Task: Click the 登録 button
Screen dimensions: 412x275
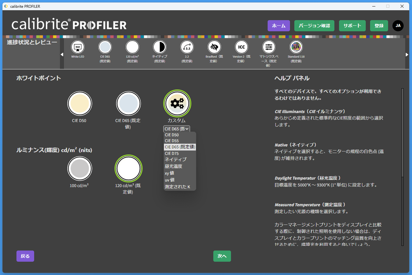Action: click(379, 26)
